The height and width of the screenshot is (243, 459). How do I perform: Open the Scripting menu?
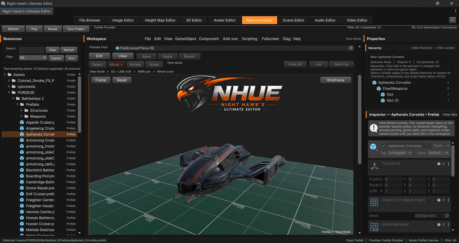click(250, 39)
